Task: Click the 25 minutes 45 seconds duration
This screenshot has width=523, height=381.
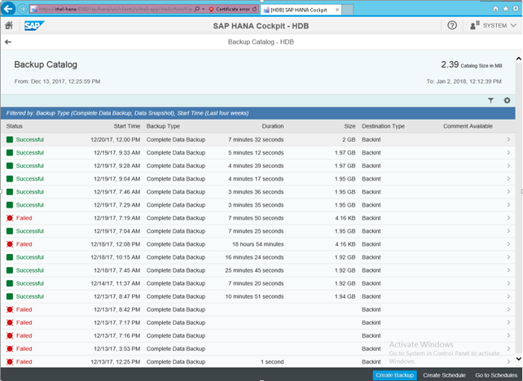Action: 254,270
